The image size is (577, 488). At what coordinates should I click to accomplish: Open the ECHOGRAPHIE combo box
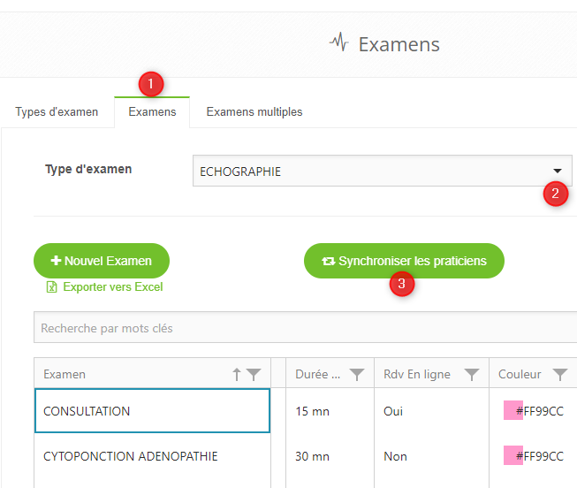[371, 172]
